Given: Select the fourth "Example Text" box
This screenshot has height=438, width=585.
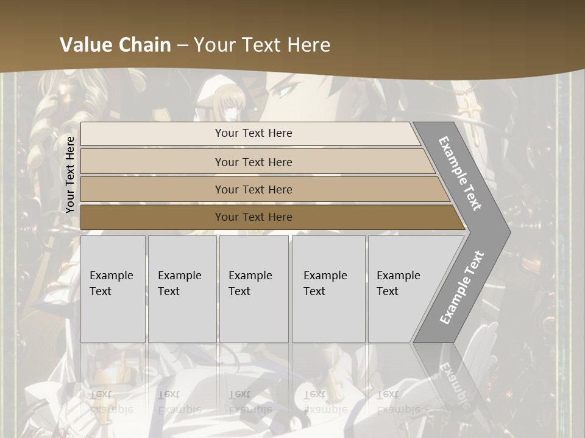Looking at the screenshot, I should tap(328, 289).
